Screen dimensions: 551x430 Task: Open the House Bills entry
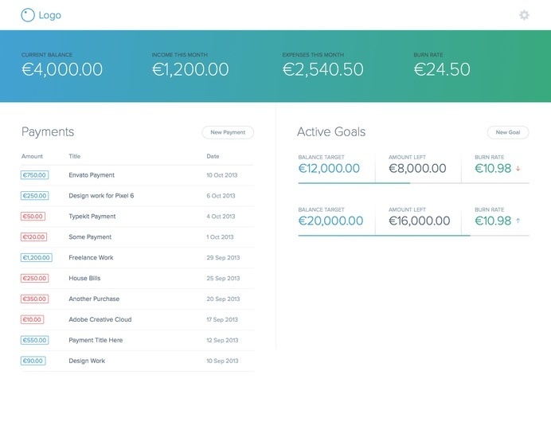click(84, 278)
